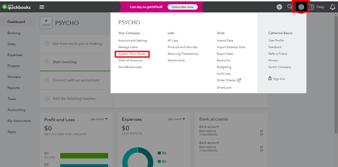Open Custom Form Styles menu item
This screenshot has width=338, height=167.
pos(132,54)
